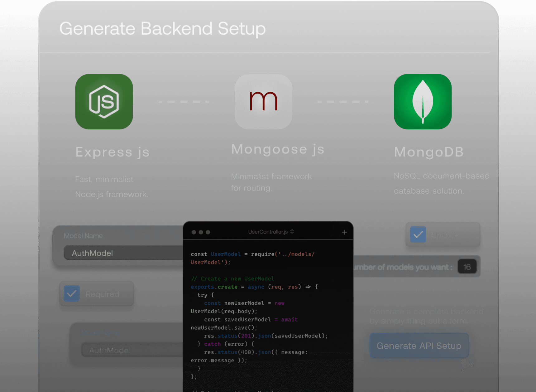Click the 'Mongoose js' heading
This screenshot has height=392, width=536.
[x=278, y=149]
